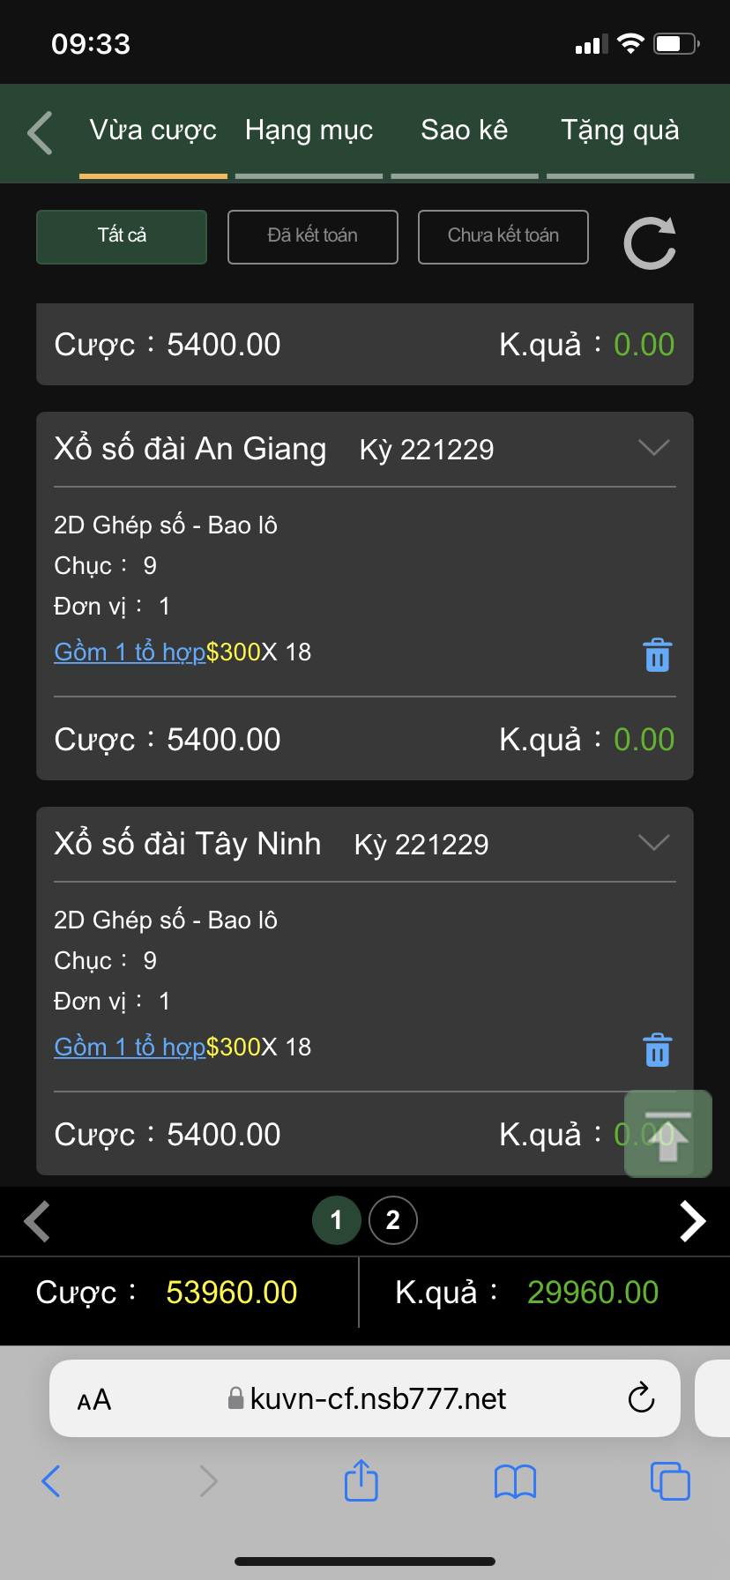Filter by Chưa kết toán
Screen dimensions: 730x1580
(x=503, y=236)
